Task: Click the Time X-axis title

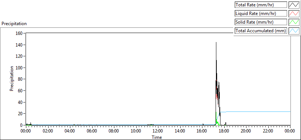Action: tap(157, 137)
